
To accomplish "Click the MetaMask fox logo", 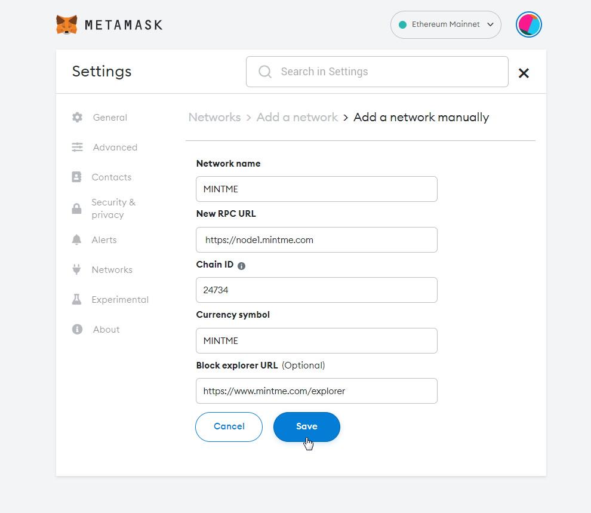I will (66, 24).
